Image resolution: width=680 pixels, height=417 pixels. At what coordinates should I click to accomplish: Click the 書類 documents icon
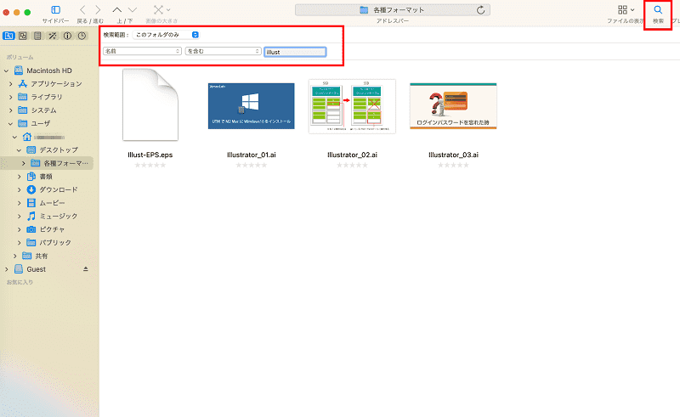pos(31,177)
